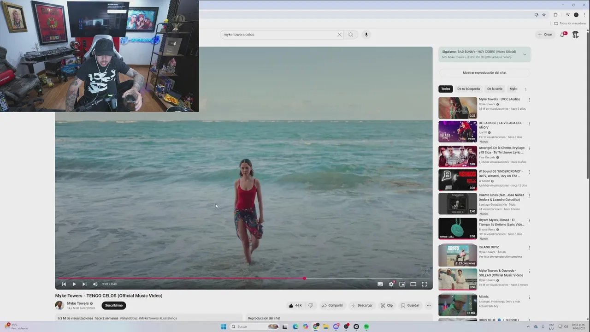Open options for SOLEAO video
The image size is (590, 332).
click(x=529, y=271)
